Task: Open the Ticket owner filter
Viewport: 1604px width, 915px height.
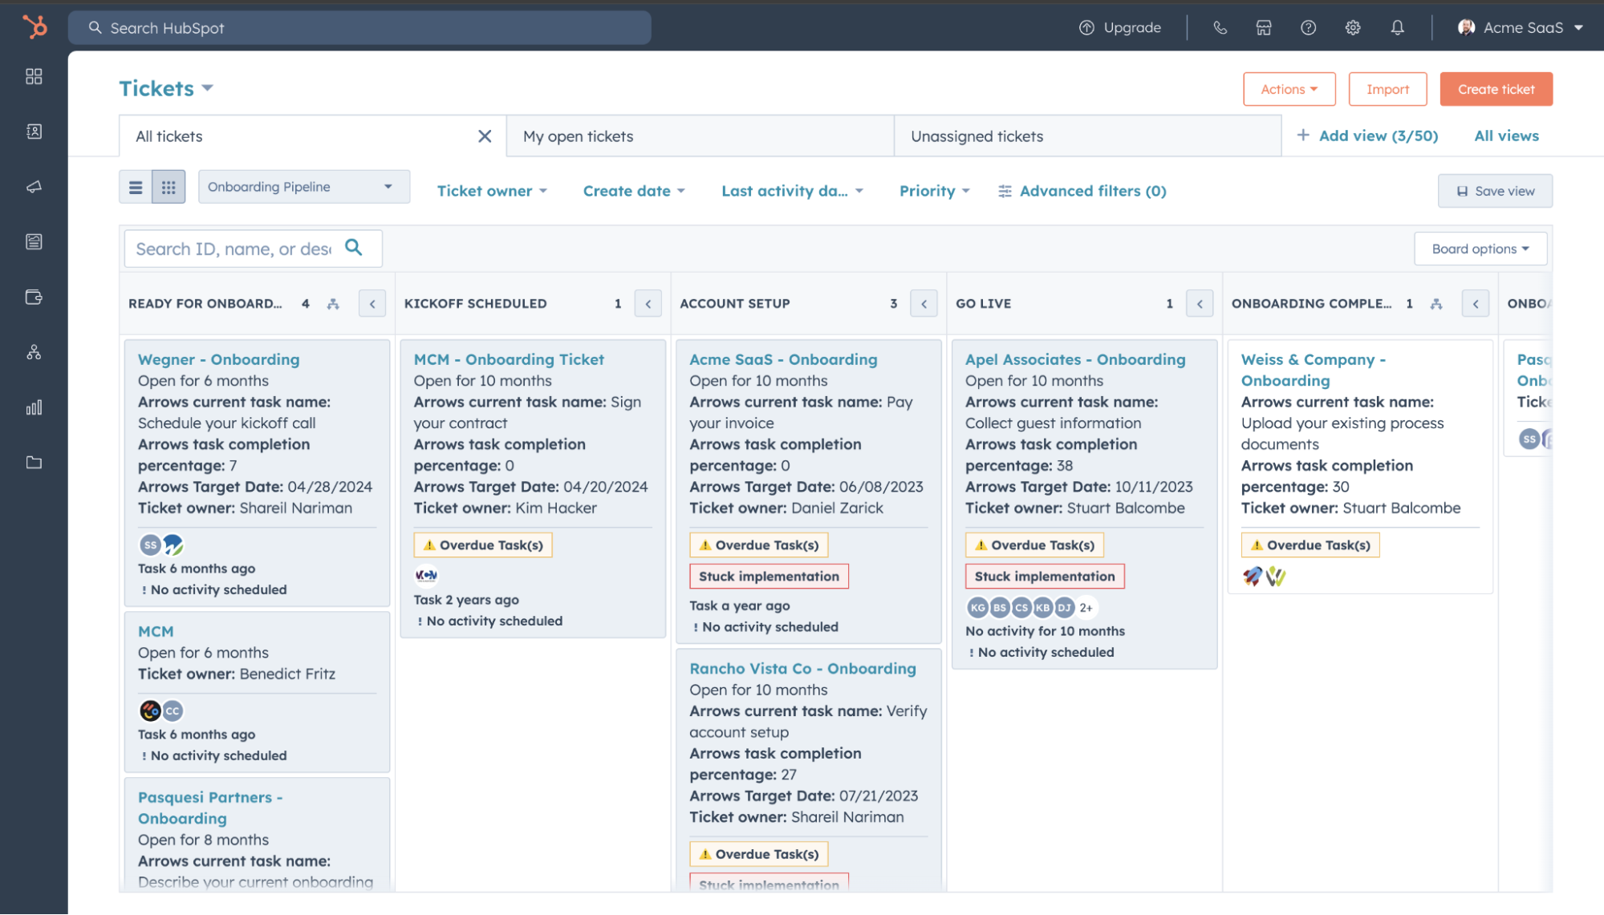Action: 492,191
